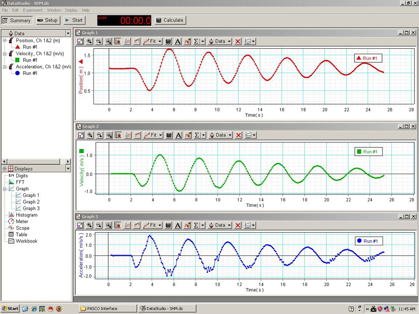Zoom in on Graph 2 using magnifier plus

(90, 135)
